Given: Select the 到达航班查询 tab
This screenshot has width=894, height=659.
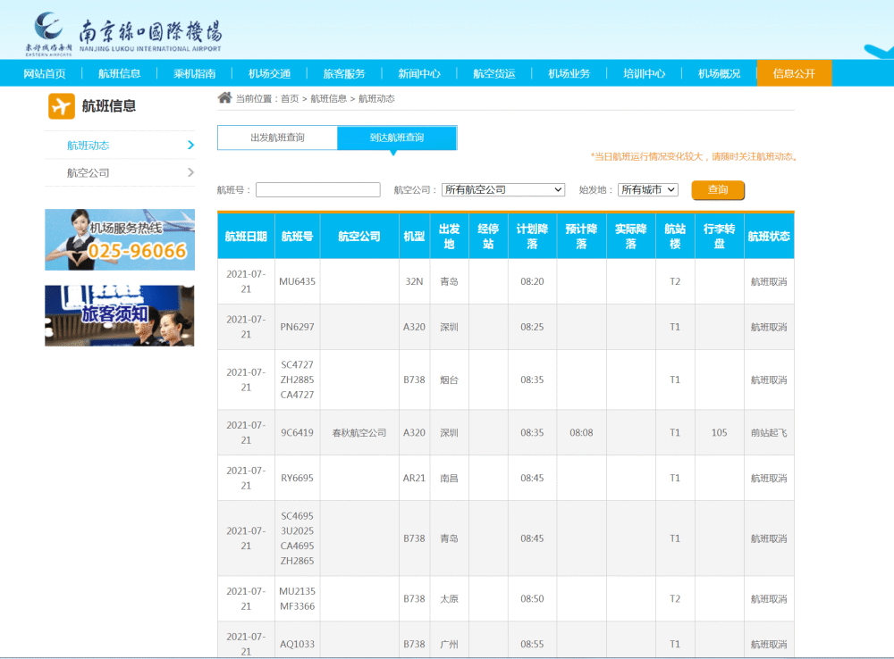Looking at the screenshot, I should (x=397, y=138).
